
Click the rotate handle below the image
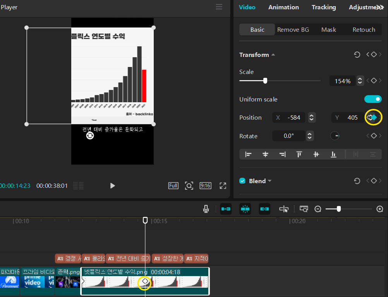90,136
